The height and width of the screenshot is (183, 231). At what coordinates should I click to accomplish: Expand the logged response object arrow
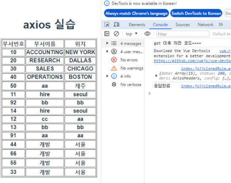click(x=156, y=75)
